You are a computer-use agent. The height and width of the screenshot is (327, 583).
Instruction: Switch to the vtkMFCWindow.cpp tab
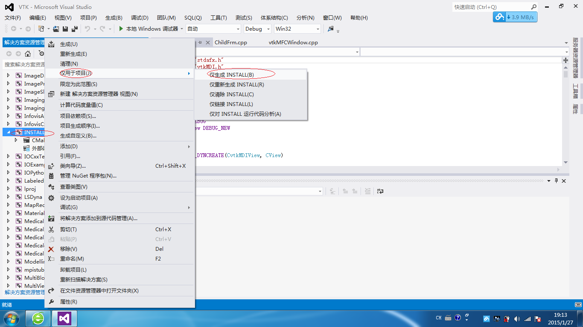(294, 43)
